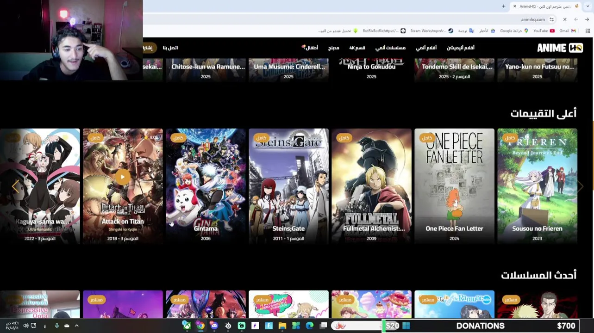The height and width of the screenshot is (333, 594).
Task: Open Yano-kun no Futsuu card
Action: [537, 70]
